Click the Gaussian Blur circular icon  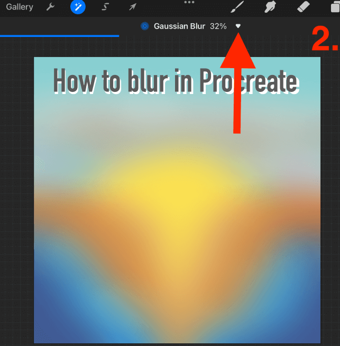145,26
